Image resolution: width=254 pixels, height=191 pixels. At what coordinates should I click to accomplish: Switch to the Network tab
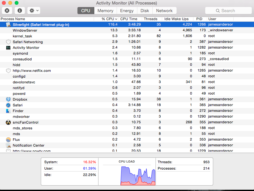(164, 11)
